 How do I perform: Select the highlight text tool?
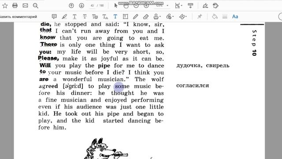[x=64, y=17]
